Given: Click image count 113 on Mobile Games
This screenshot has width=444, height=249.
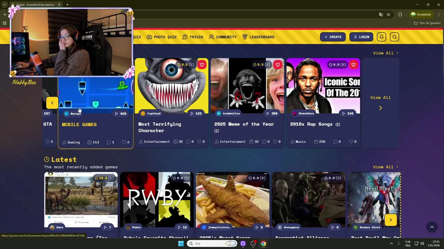Looking at the screenshot, I should (93, 142).
